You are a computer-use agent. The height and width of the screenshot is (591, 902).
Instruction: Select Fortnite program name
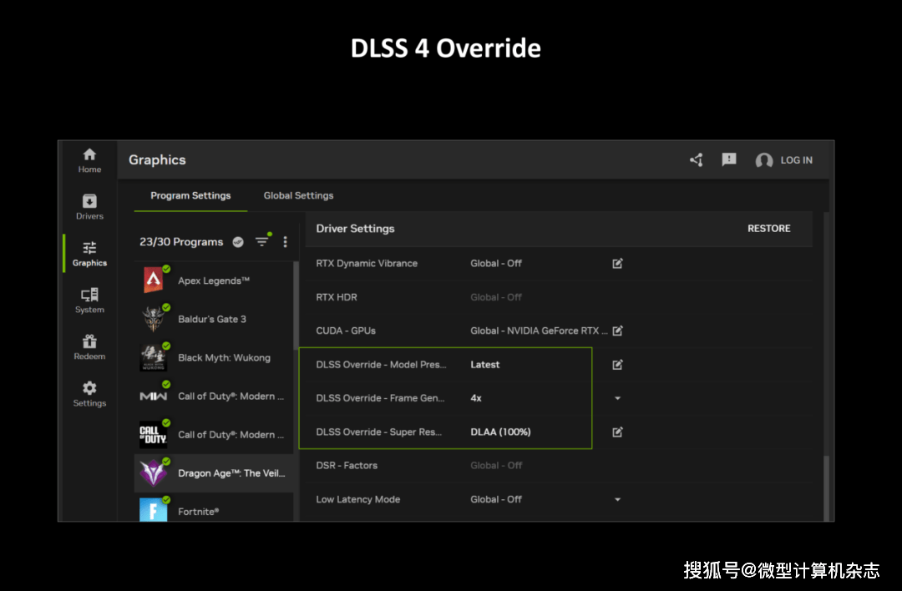pos(198,512)
